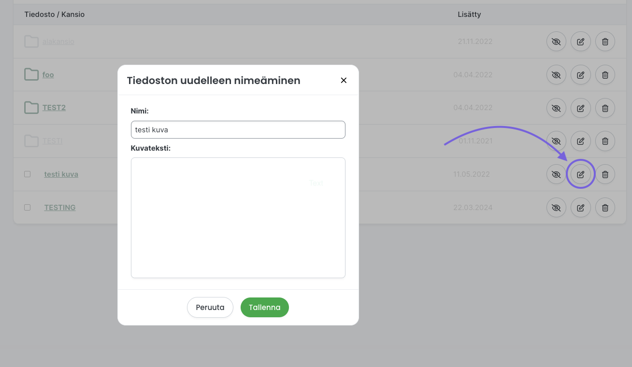The image size is (632, 367).
Task: Click into the Kuvateksti text area
Action: (x=238, y=218)
